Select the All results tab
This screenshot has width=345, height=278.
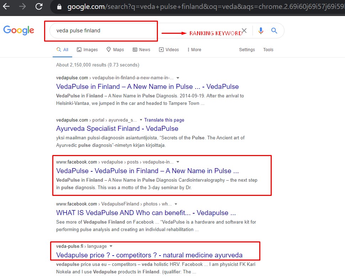tap(63, 50)
